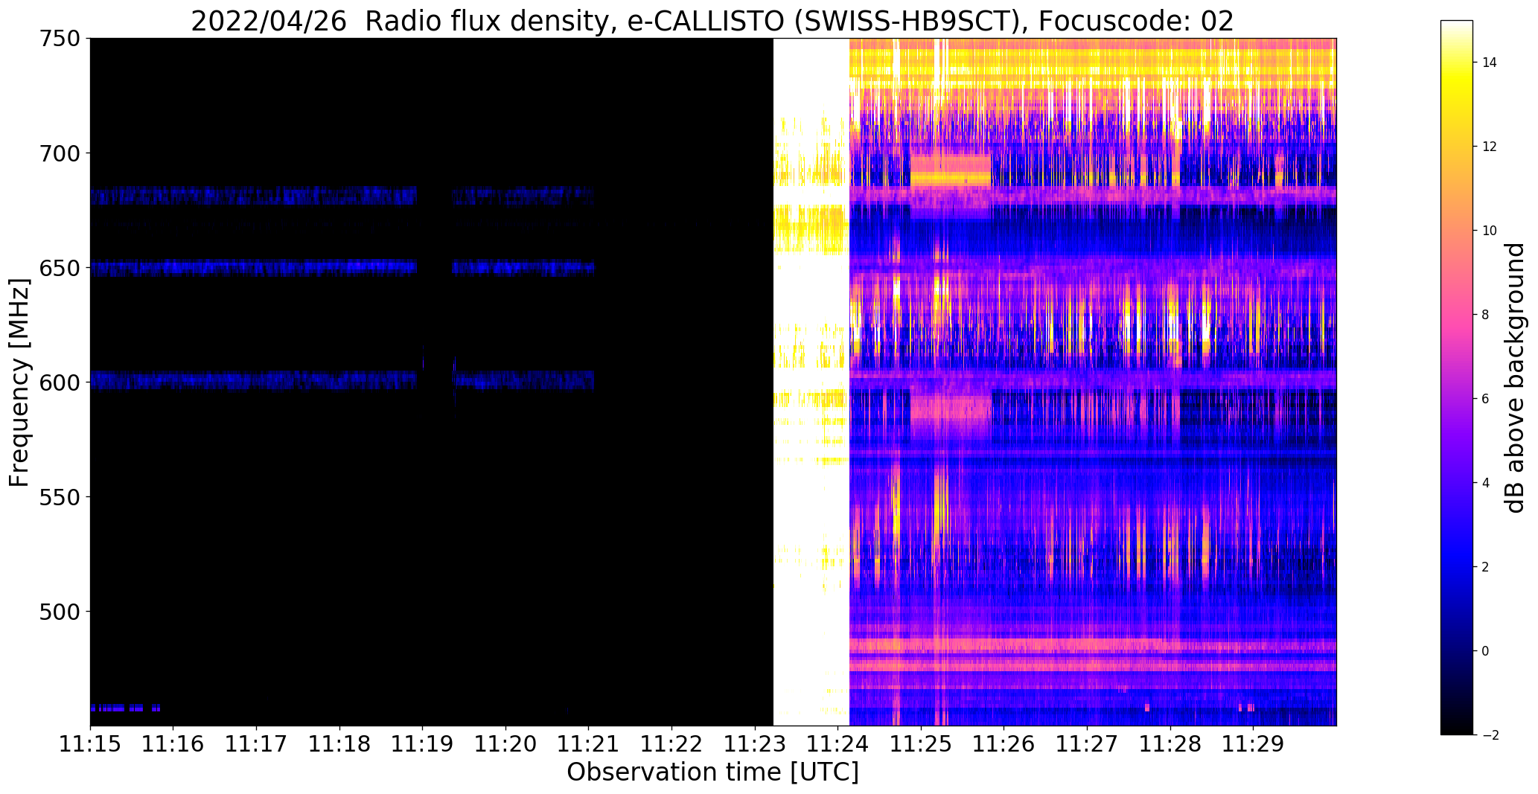Click the saturated white block at 11:23:30

811,382
